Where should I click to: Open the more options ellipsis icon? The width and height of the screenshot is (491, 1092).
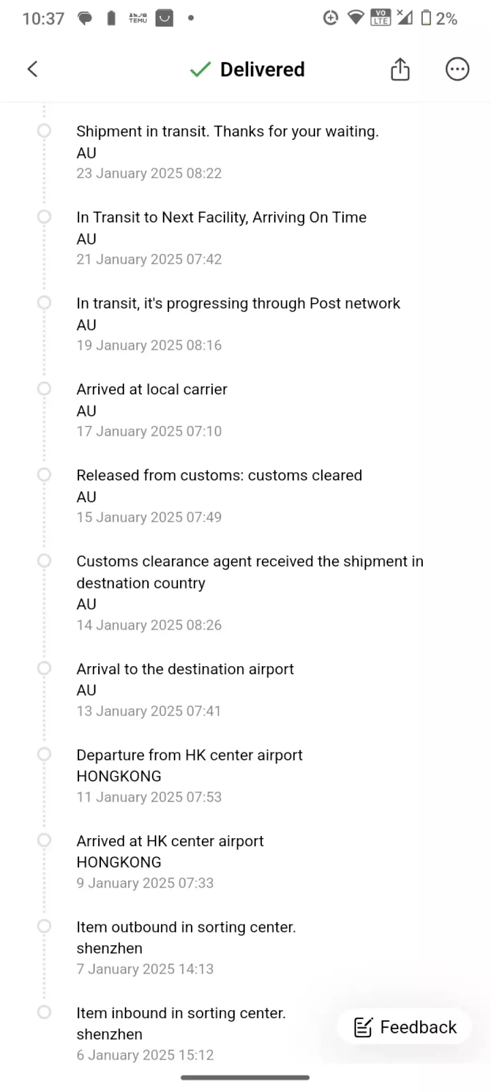tap(457, 69)
